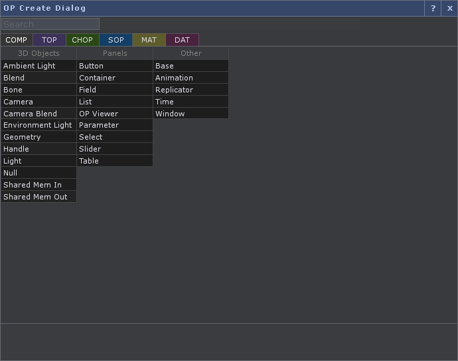Open the DAT tab
Screen dimensions: 458x361
click(x=182, y=40)
